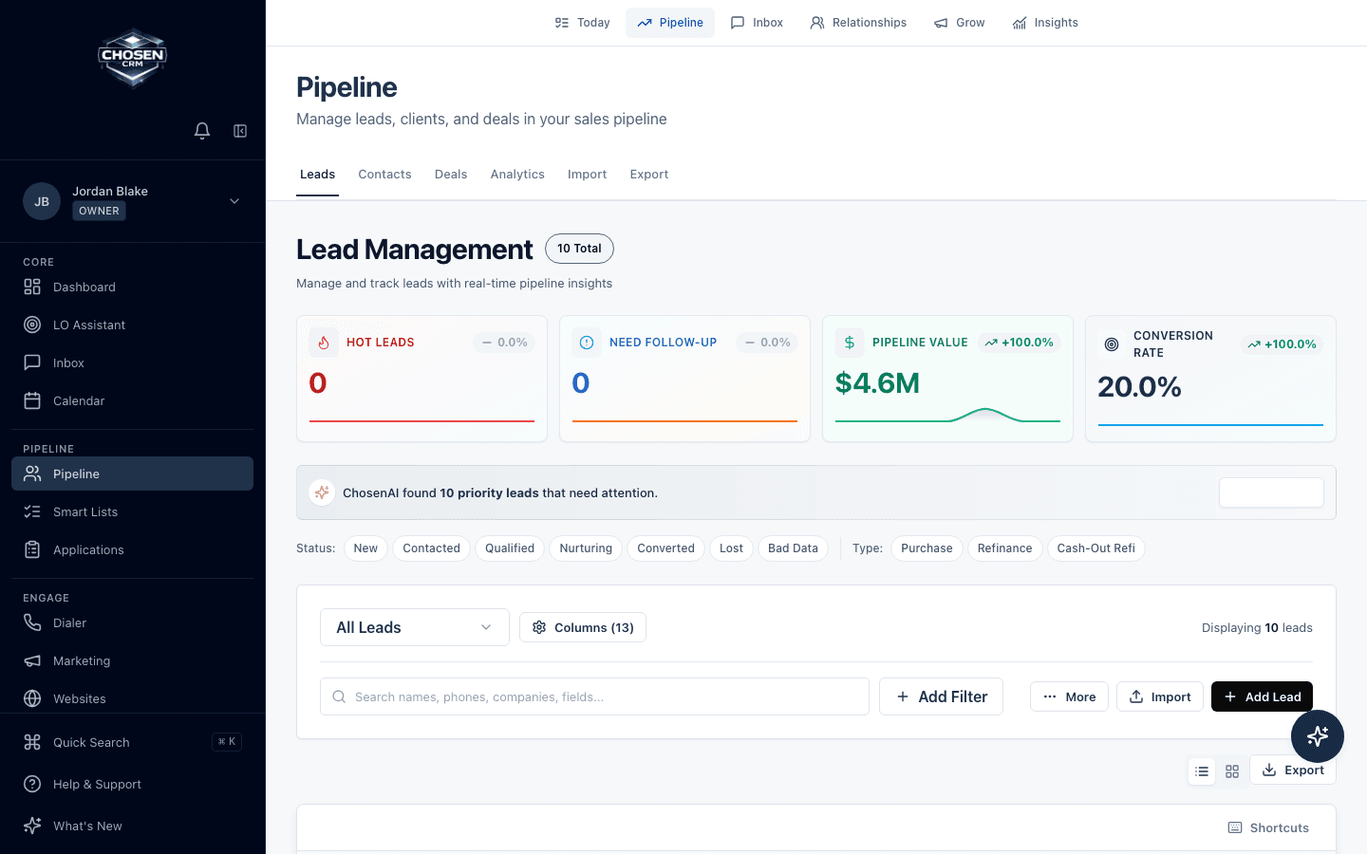Open LO Assistant
This screenshot has height=854, width=1367.
(x=133, y=325)
